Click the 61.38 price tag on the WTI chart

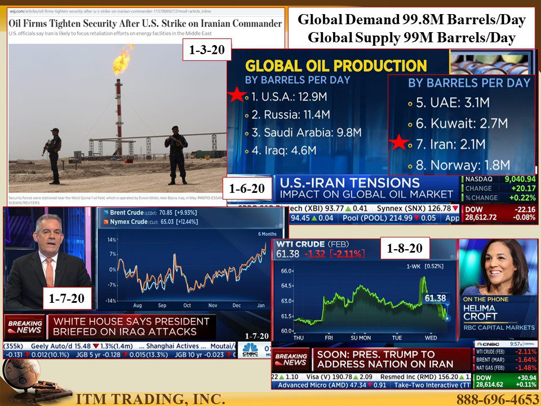pyautogui.click(x=436, y=298)
